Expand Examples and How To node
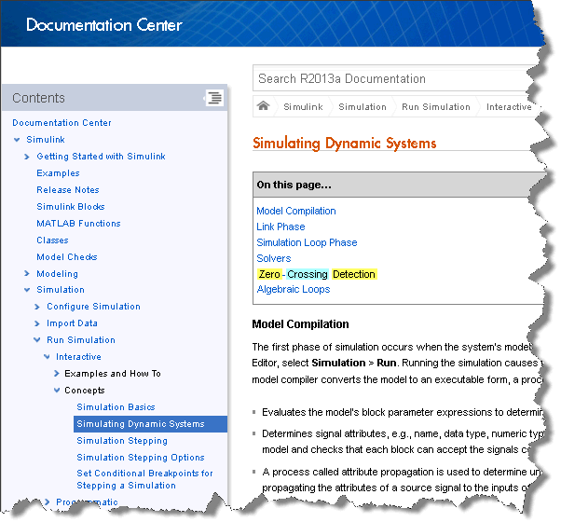 pyautogui.click(x=57, y=374)
